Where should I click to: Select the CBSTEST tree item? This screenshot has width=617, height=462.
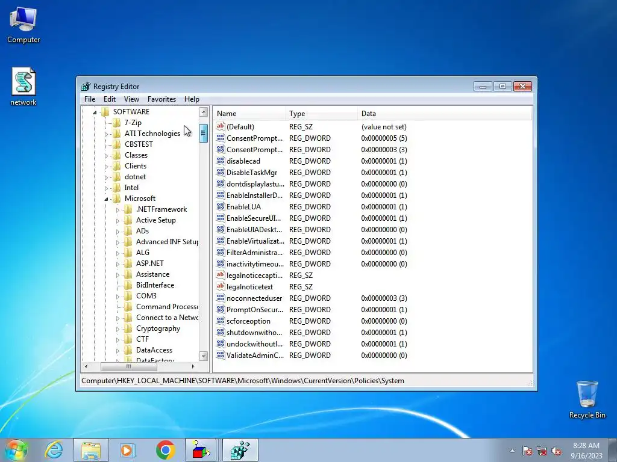139,144
